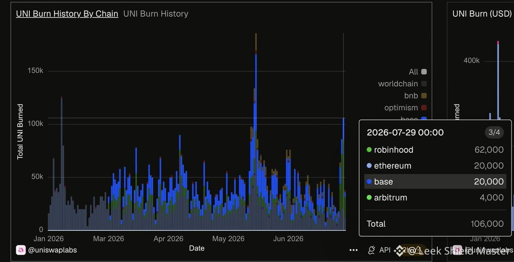The height and width of the screenshot is (262, 514).
Task: Click the plug icon beside API
Action: (372, 250)
